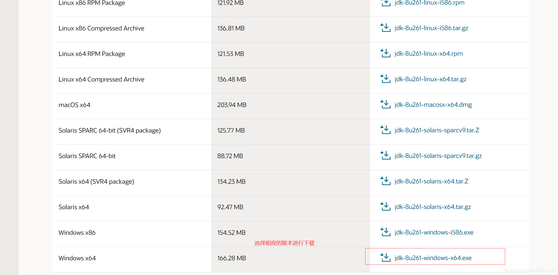
Task: Open the jdk-8u261-linux-x64.tar.gz link
Action: point(431,79)
